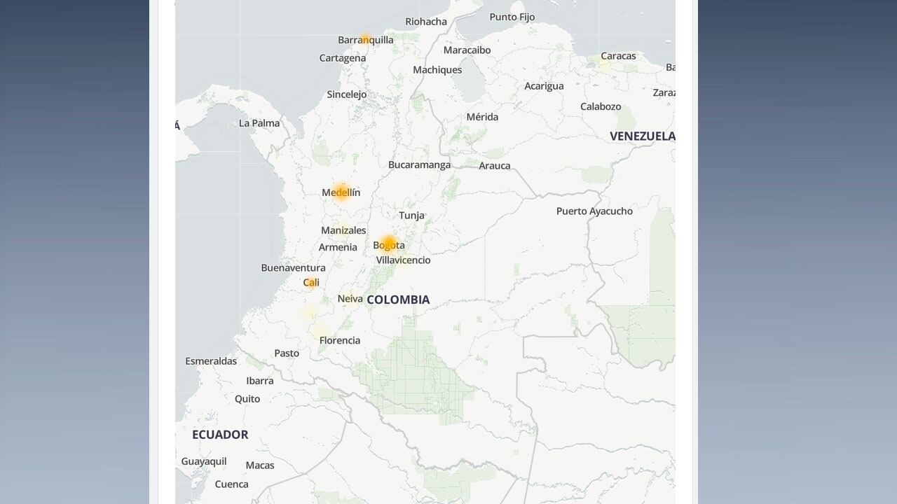Select the Riohacha label near the coast
The height and width of the screenshot is (504, 897).
click(x=425, y=21)
